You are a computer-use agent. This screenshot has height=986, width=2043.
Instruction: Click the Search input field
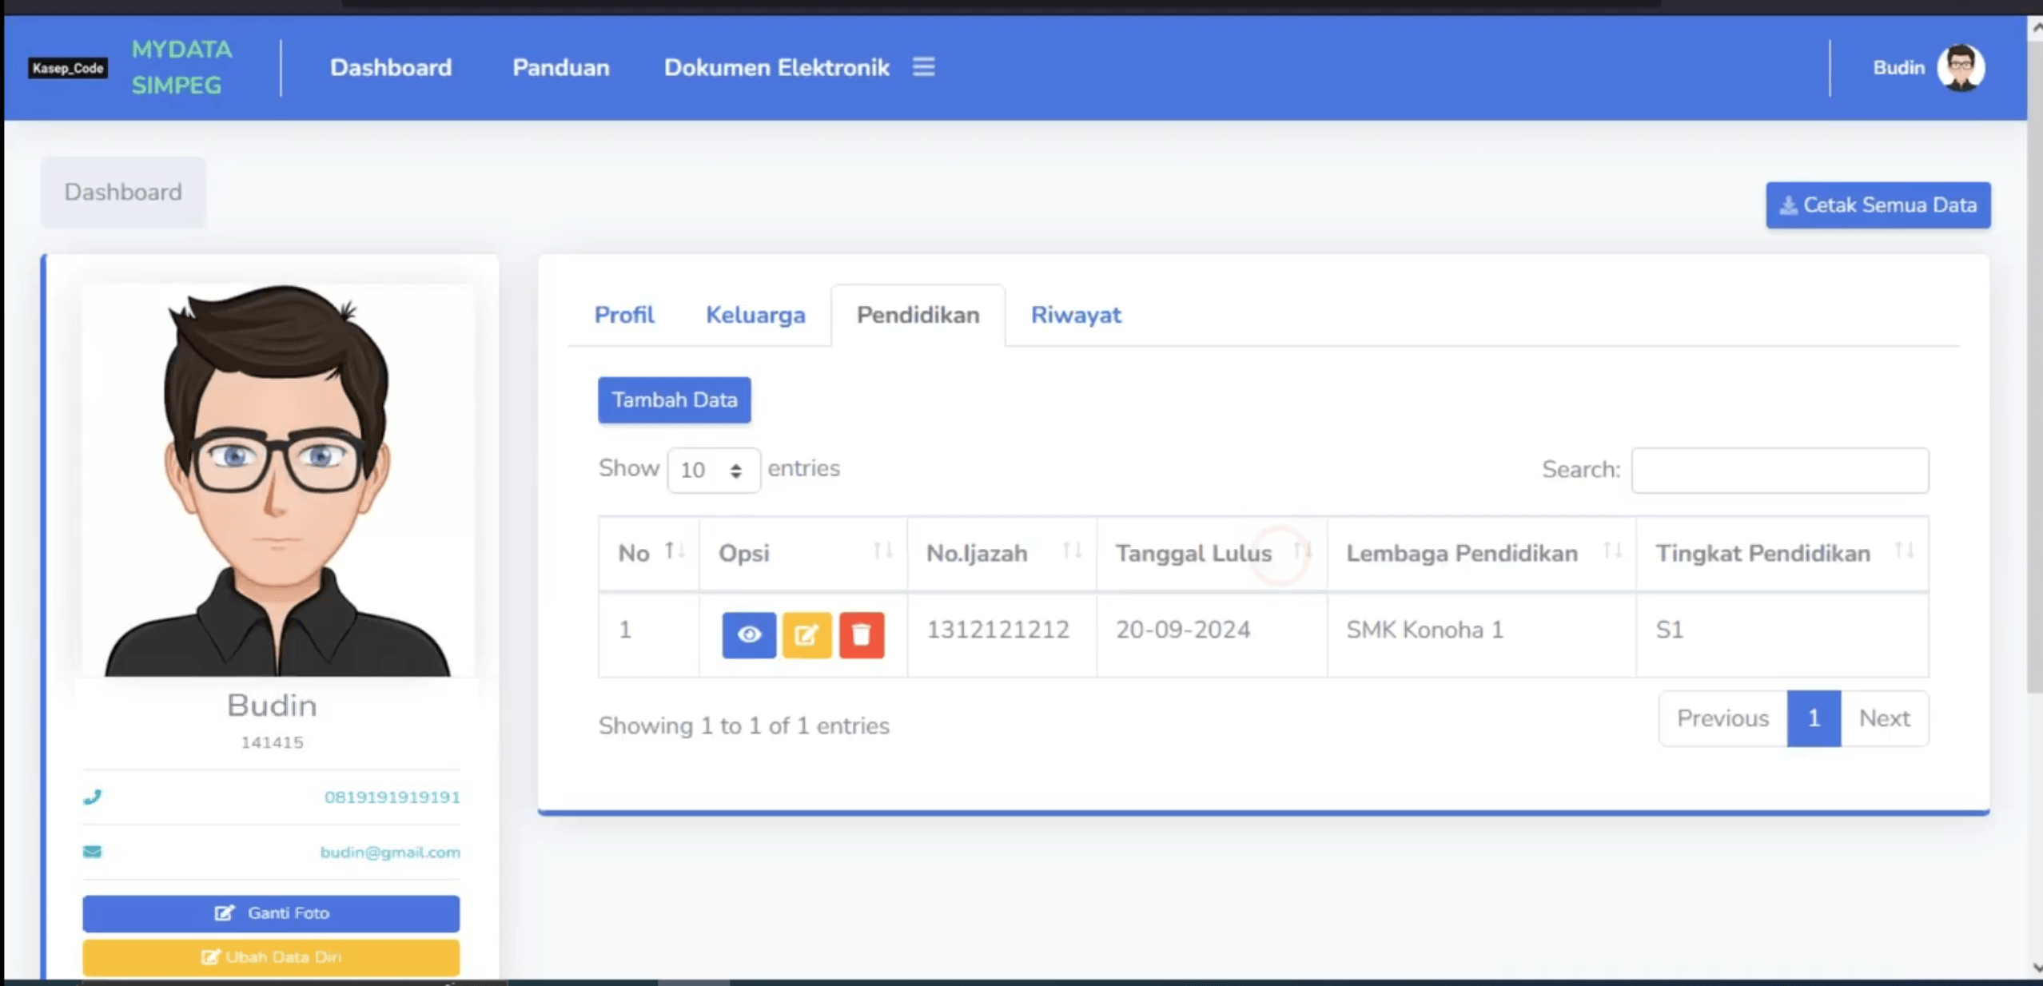point(1780,470)
